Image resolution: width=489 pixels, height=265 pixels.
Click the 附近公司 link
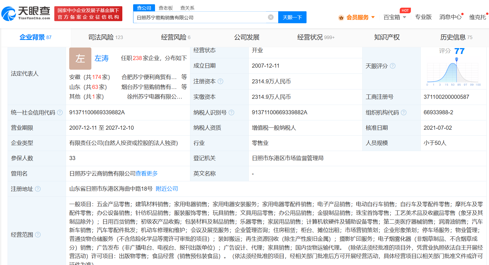(x=166, y=189)
